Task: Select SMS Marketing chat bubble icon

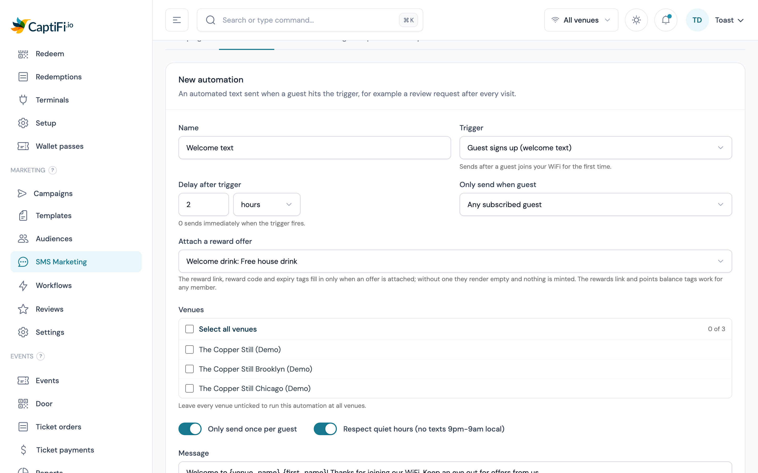Action: [x=23, y=262]
